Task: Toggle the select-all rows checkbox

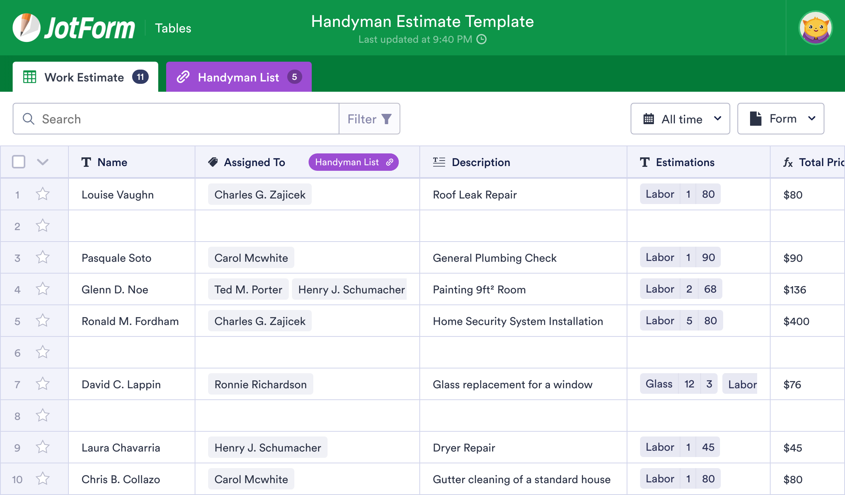Action: [x=19, y=162]
